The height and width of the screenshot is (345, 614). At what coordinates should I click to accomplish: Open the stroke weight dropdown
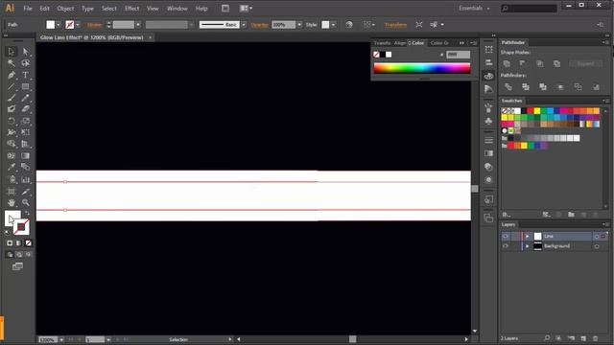pyautogui.click(x=138, y=25)
